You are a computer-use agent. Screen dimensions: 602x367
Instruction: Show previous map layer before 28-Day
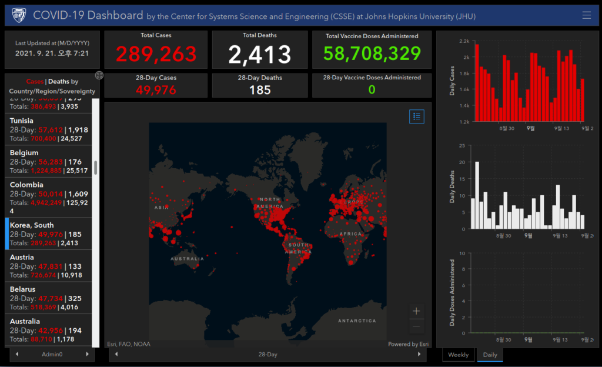pos(116,354)
